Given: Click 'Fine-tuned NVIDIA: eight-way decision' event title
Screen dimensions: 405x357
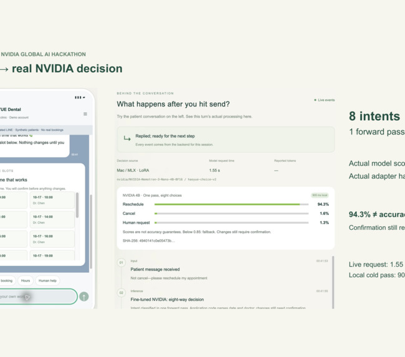Looking at the screenshot, I should pyautogui.click(x=167, y=300).
